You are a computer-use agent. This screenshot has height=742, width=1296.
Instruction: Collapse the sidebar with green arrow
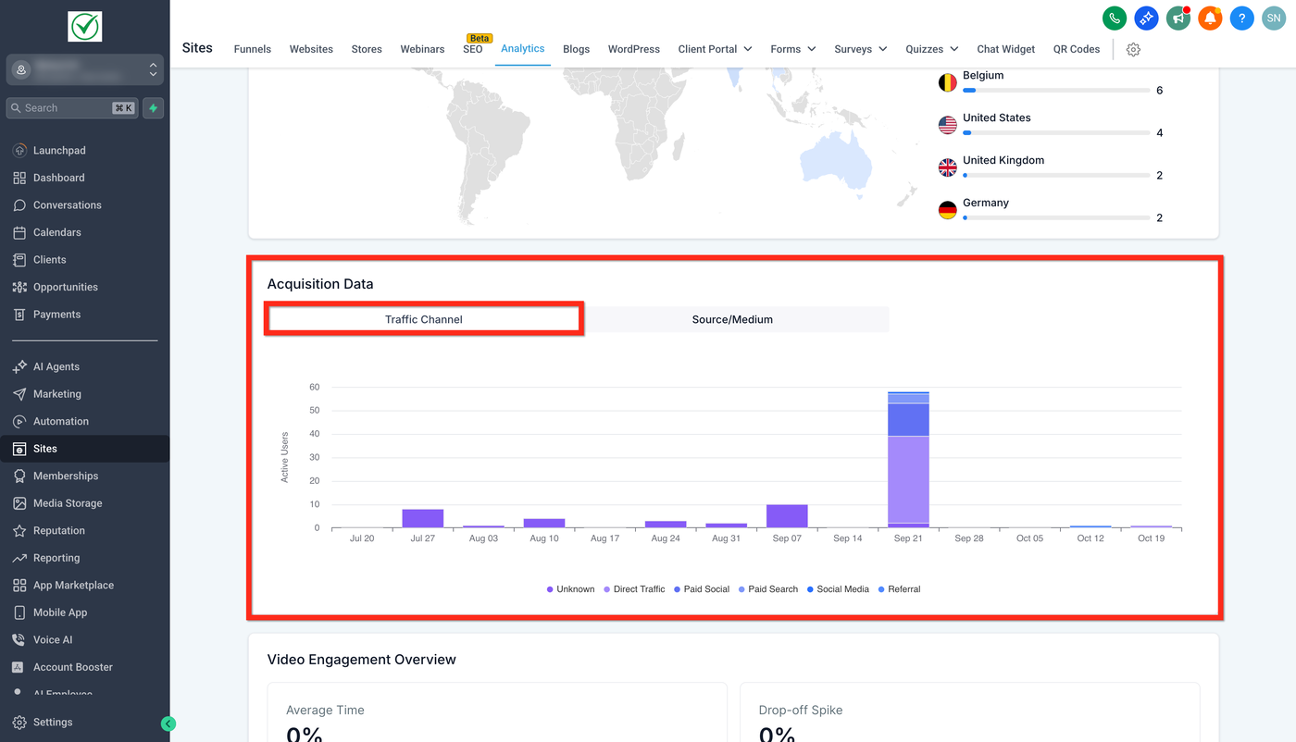pos(168,723)
